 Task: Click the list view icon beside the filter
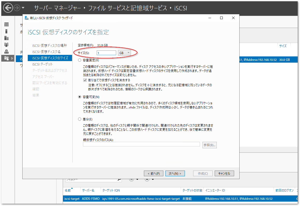[x=131, y=180]
